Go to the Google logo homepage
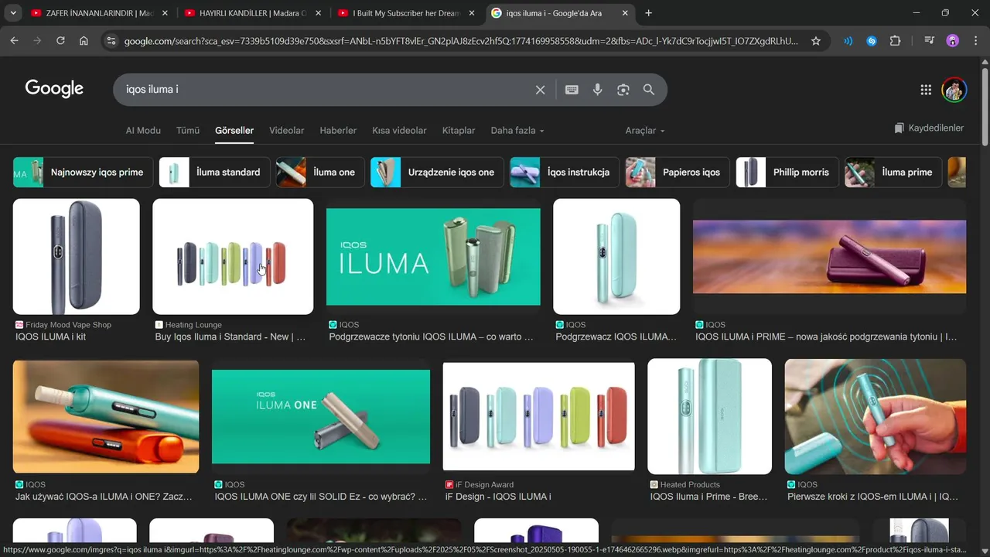This screenshot has height=557, width=990. tap(54, 88)
